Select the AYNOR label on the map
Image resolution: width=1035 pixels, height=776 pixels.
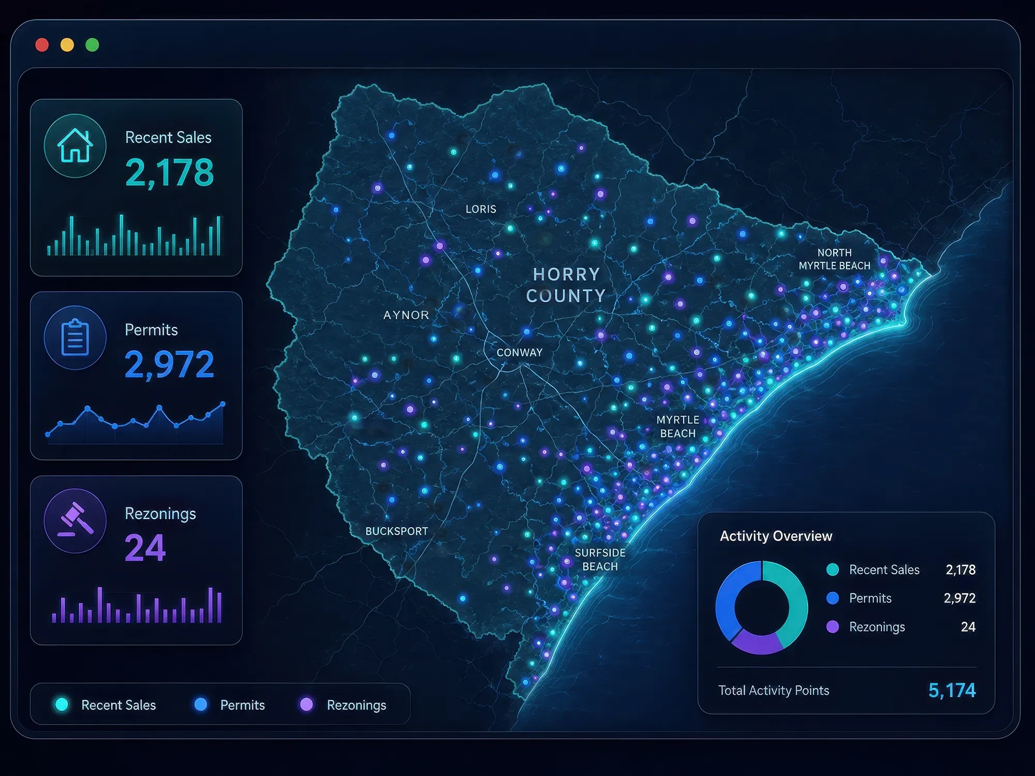(406, 315)
